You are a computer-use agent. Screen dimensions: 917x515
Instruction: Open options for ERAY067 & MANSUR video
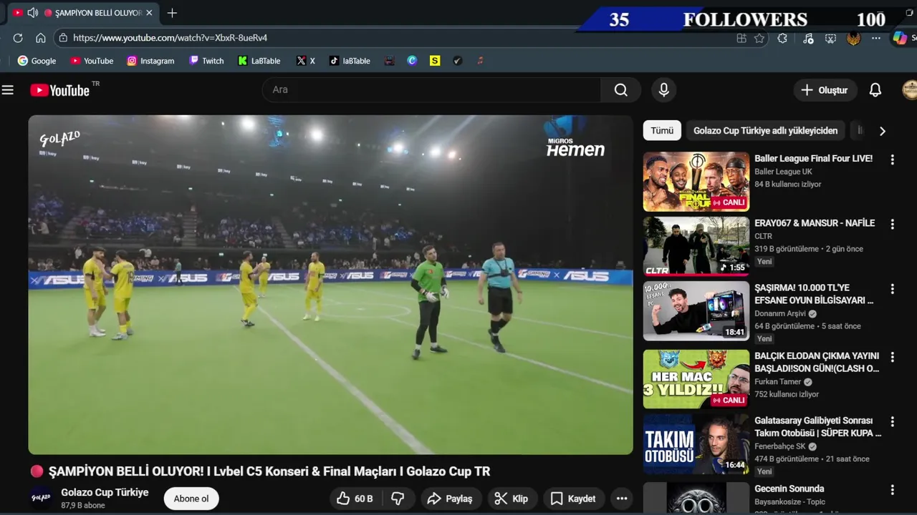click(x=892, y=224)
